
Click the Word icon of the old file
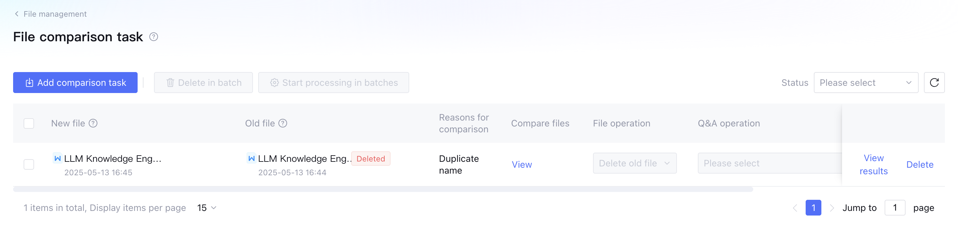point(251,159)
